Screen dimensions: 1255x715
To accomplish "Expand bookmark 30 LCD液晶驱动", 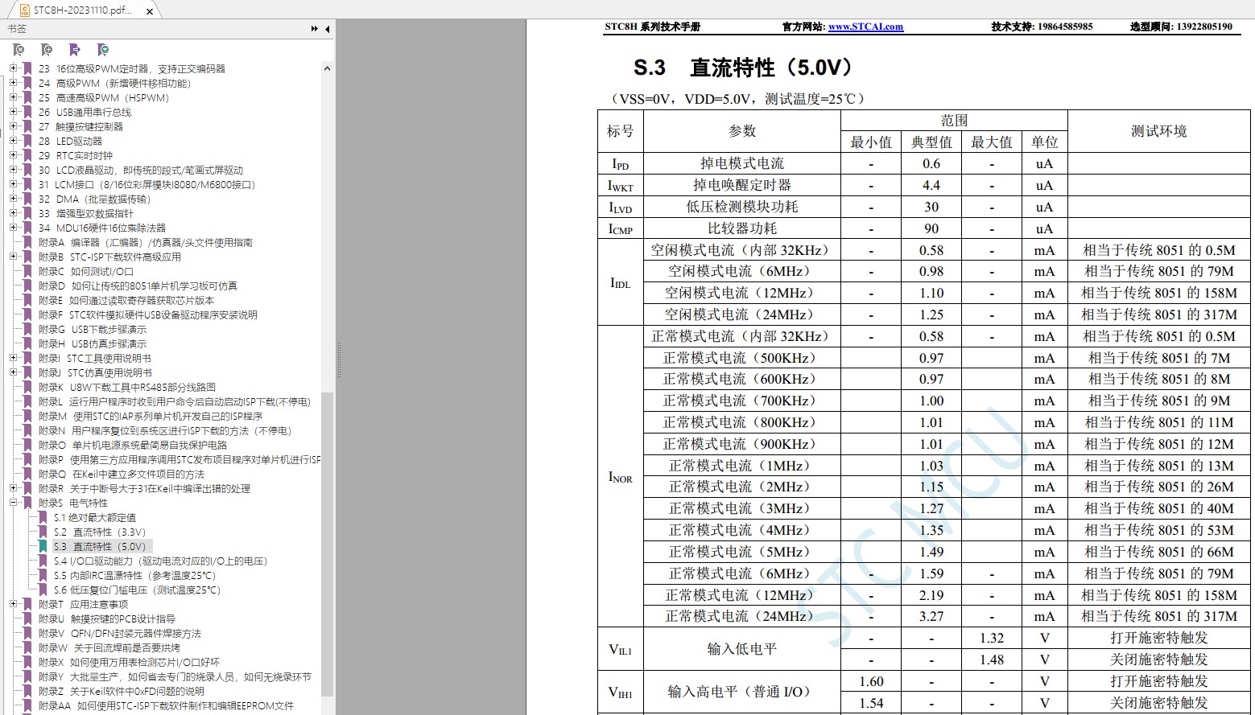I will pos(13,170).
